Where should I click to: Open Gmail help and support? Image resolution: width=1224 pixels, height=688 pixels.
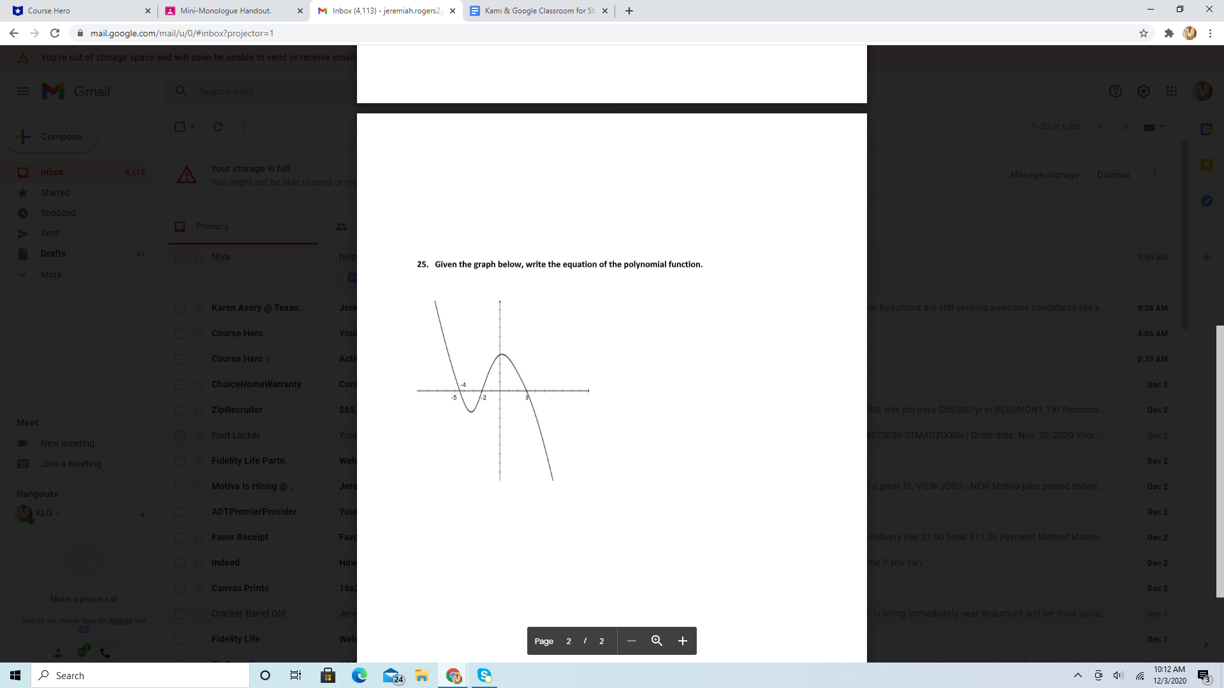[1116, 91]
